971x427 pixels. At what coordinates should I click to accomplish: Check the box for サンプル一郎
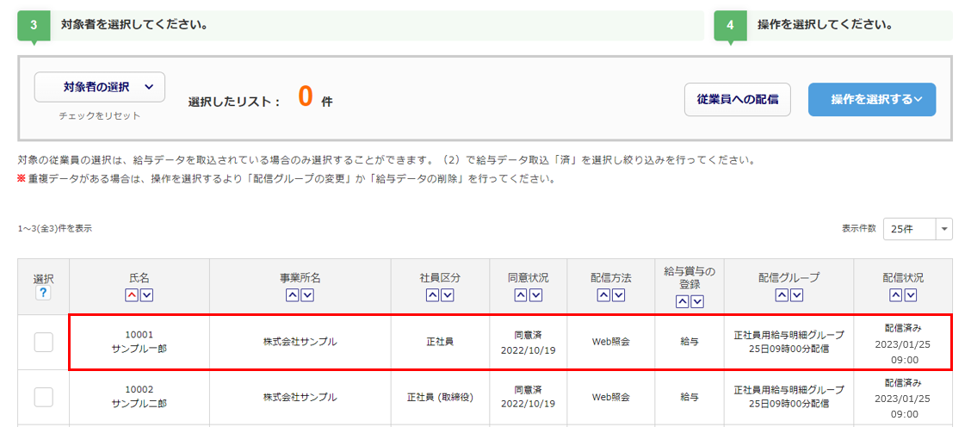pyautogui.click(x=43, y=342)
